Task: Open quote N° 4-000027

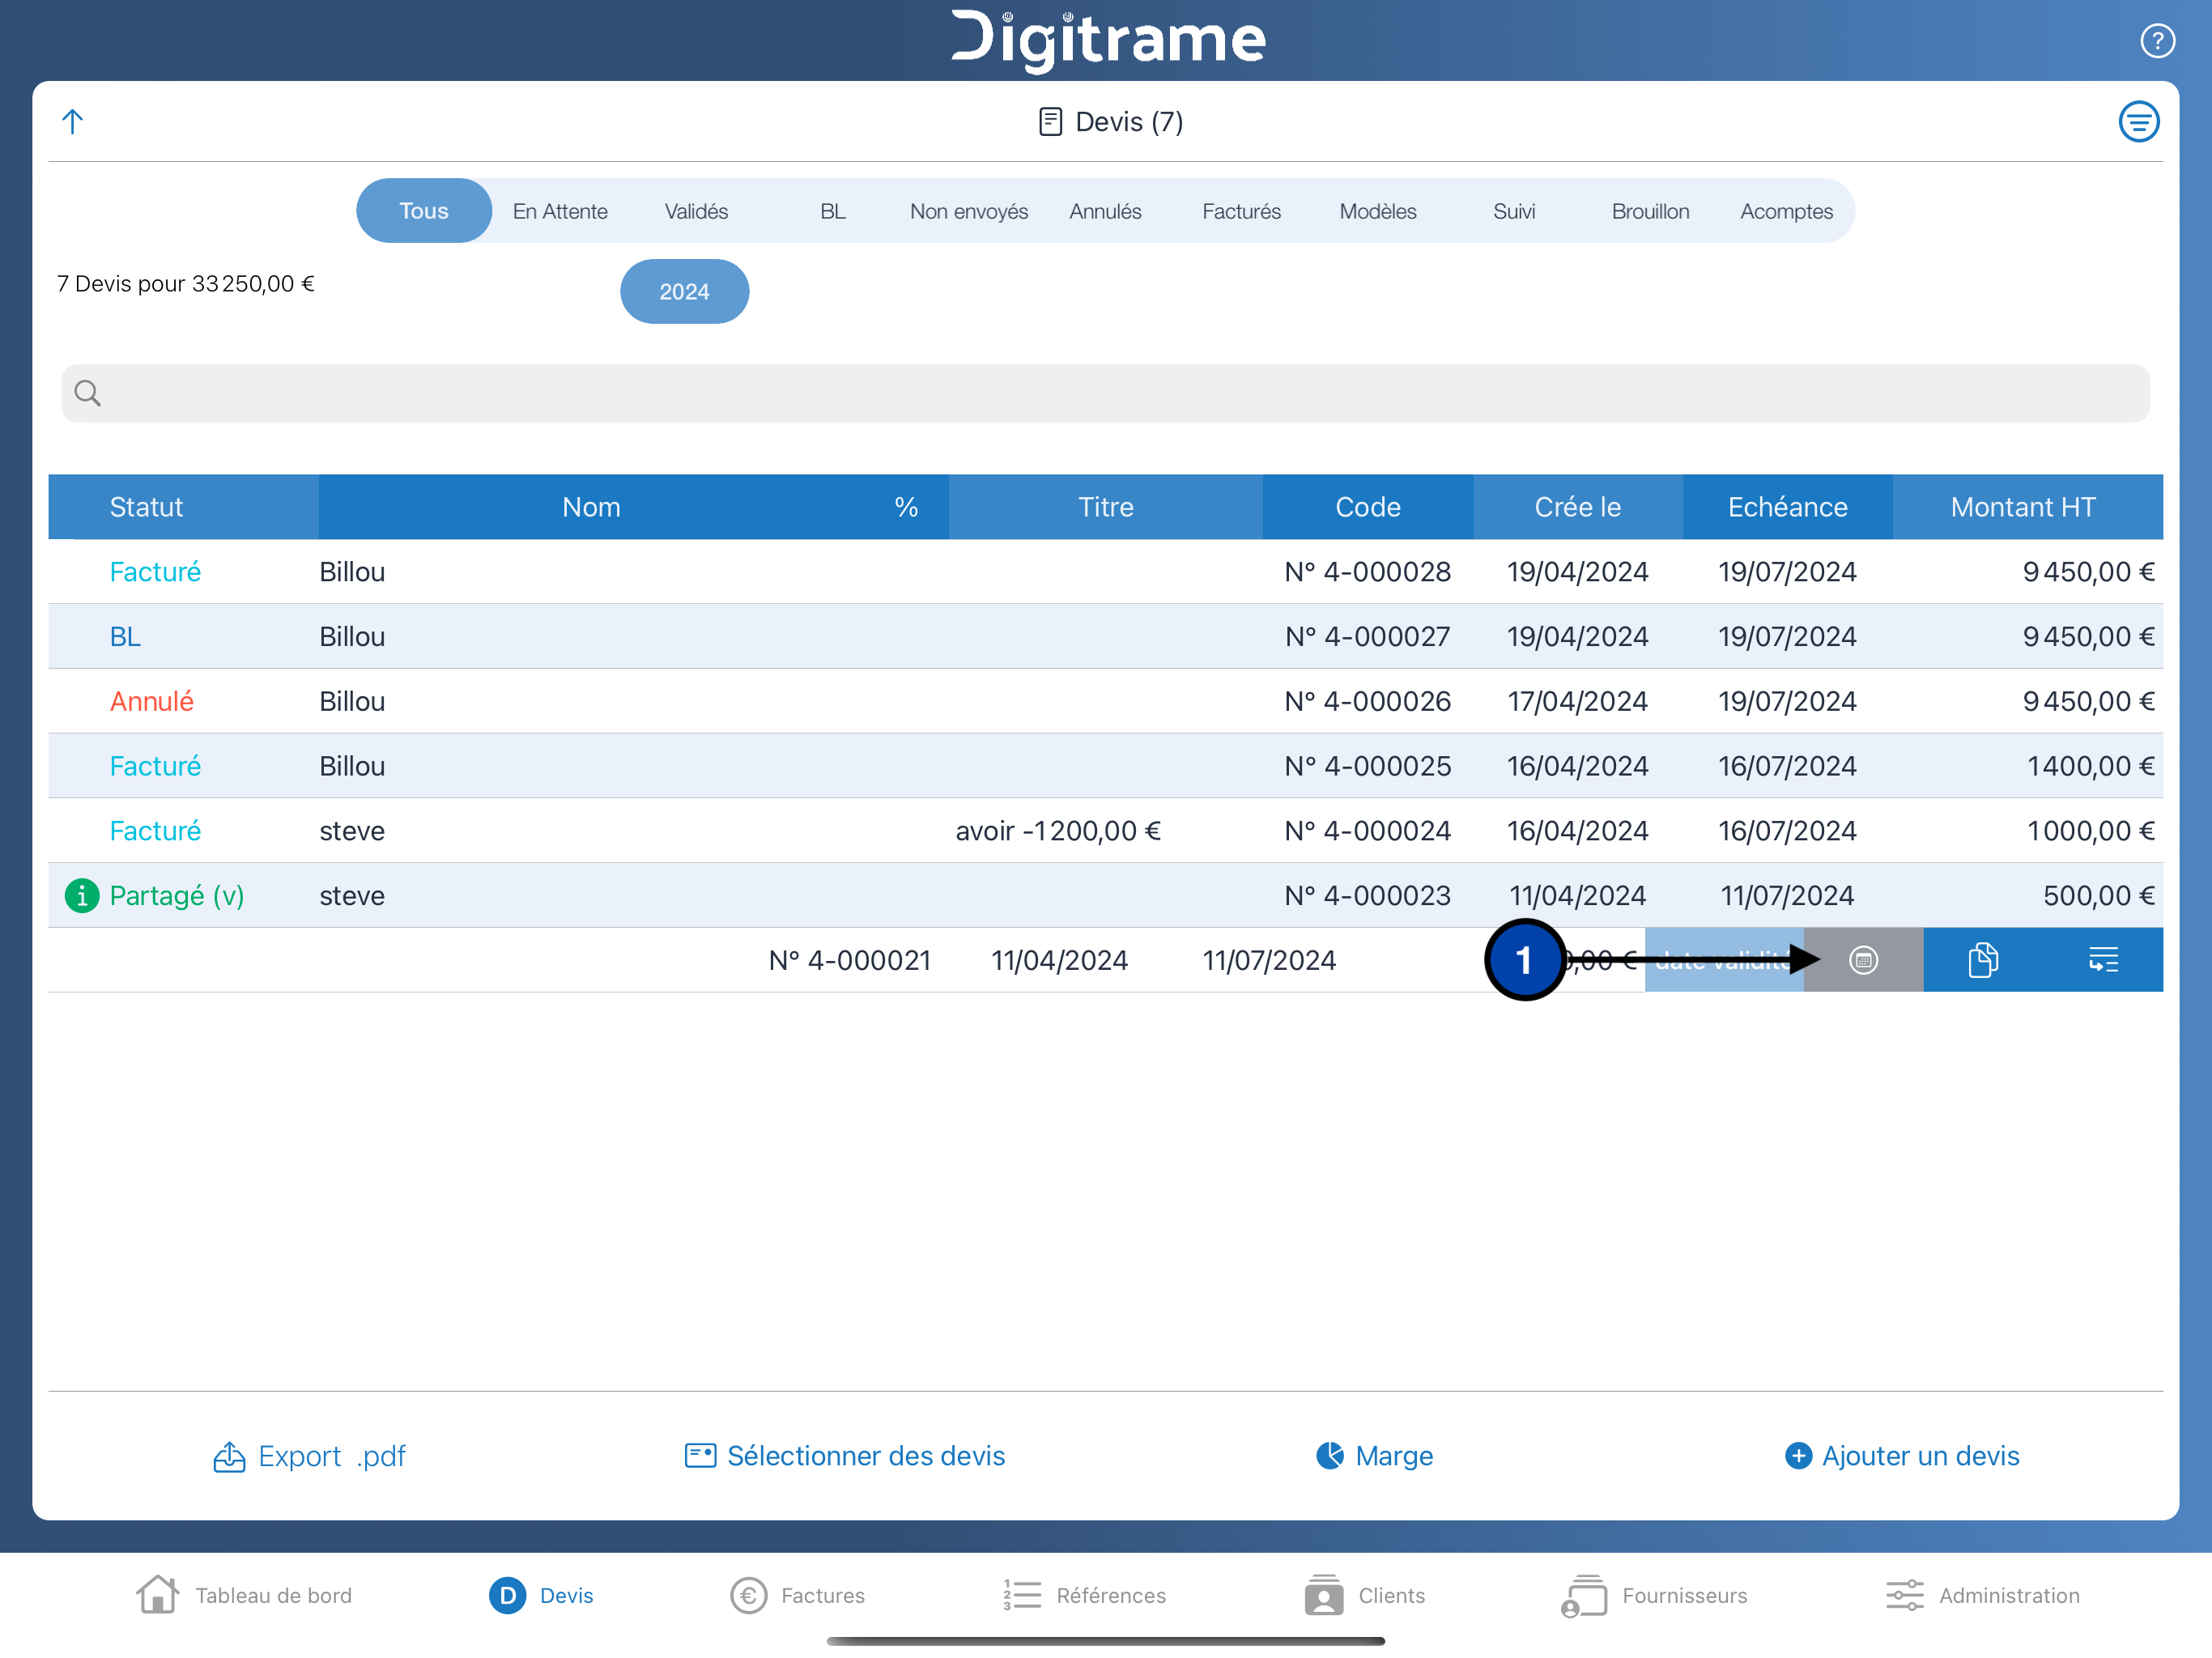Action: (x=1105, y=637)
